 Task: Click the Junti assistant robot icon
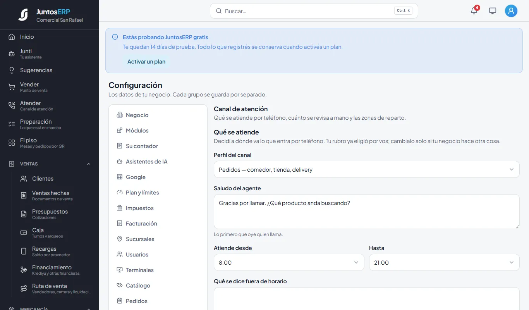point(12,54)
